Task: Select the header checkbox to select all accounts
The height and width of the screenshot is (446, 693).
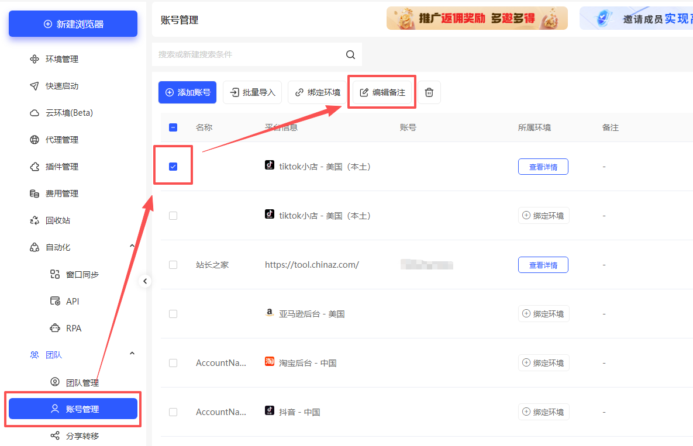Action: click(173, 127)
